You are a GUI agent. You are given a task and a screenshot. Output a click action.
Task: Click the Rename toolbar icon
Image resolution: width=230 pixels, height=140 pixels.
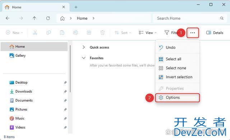click(x=75, y=33)
